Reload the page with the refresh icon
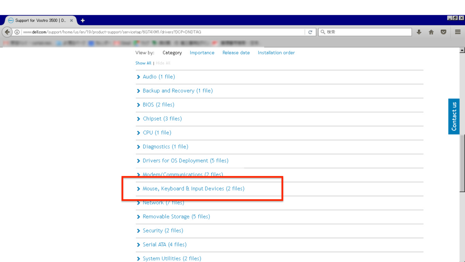Image resolution: width=465 pixels, height=262 pixels. tap(310, 32)
